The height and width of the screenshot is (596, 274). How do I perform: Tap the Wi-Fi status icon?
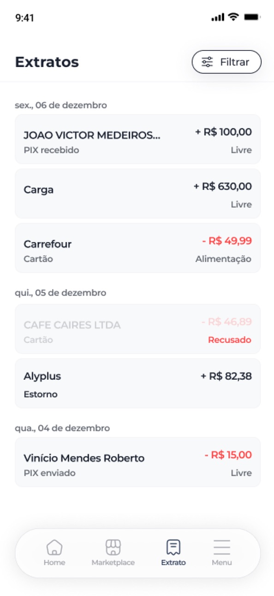coord(234,18)
